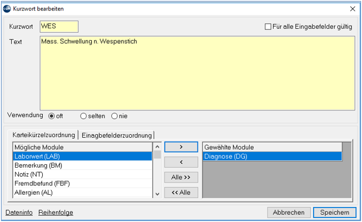
Task: Add all modules via Alle >> button
Action: coord(181,177)
